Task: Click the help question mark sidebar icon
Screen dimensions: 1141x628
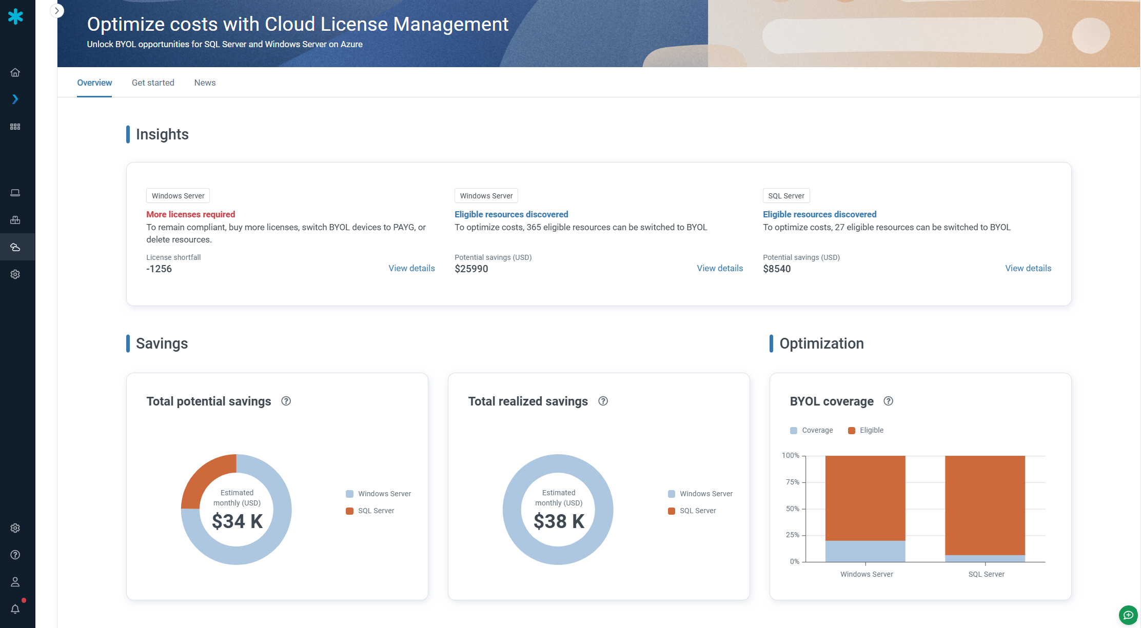Action: pyautogui.click(x=15, y=555)
